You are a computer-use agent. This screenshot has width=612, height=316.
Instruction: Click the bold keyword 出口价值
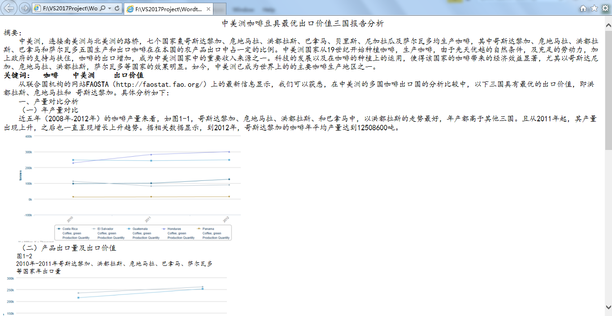pos(129,75)
